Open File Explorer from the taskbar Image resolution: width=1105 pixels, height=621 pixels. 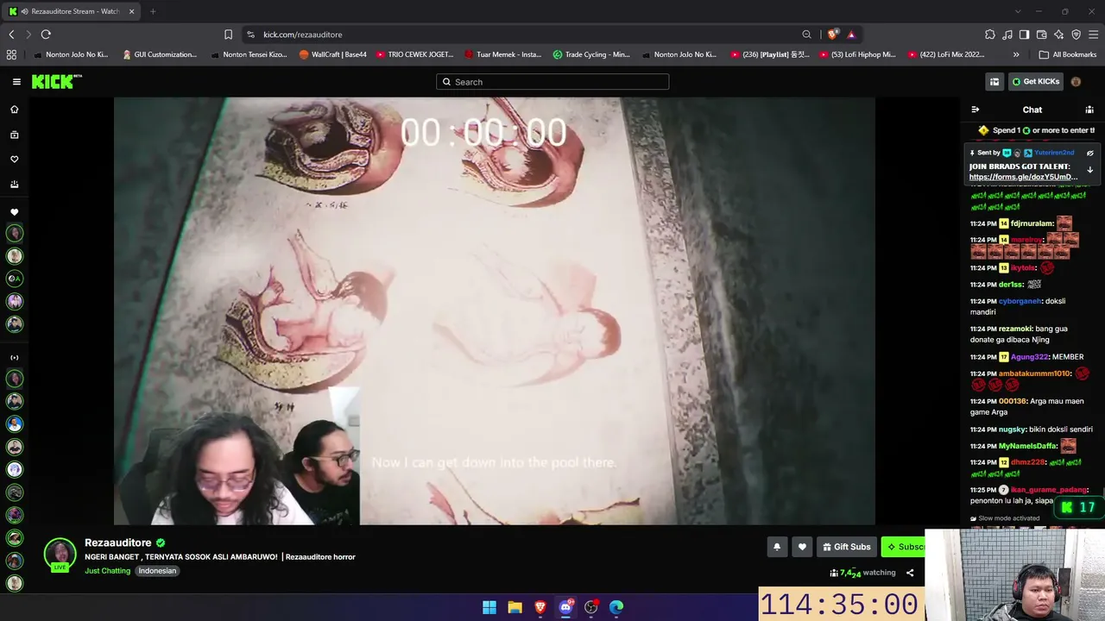click(x=515, y=607)
